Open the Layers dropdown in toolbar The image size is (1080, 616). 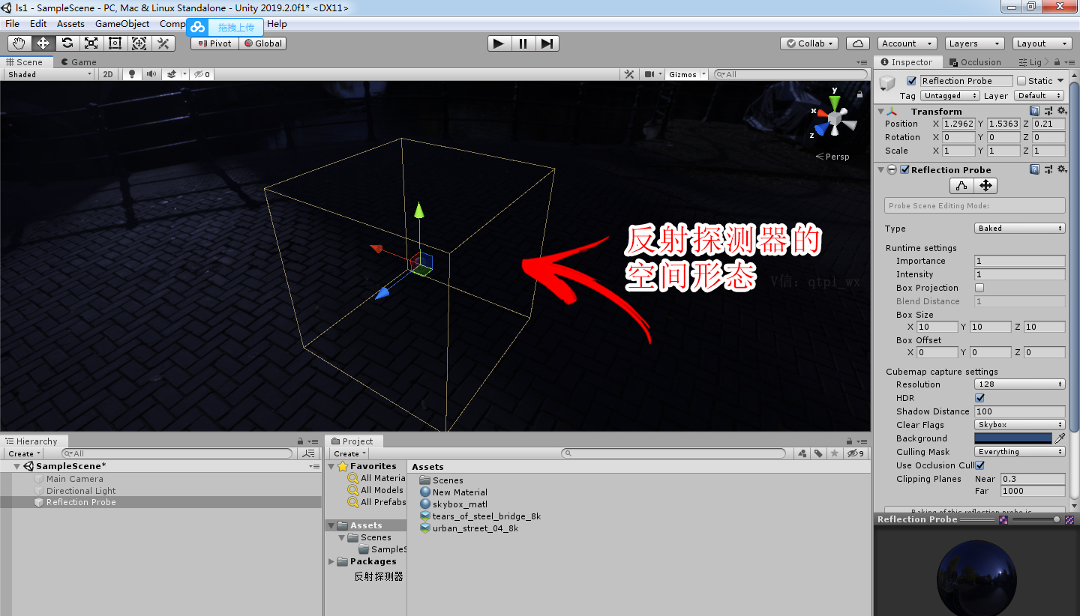pyautogui.click(x=973, y=43)
